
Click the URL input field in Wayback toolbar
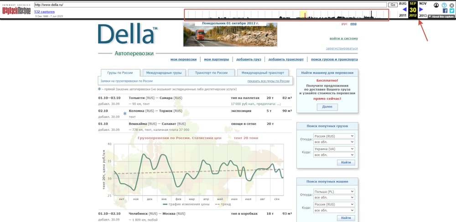point(211,5)
